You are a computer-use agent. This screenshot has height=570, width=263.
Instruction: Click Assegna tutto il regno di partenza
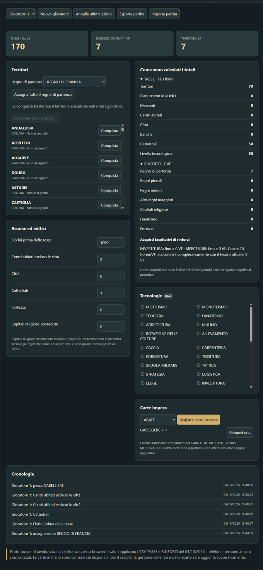(43, 94)
